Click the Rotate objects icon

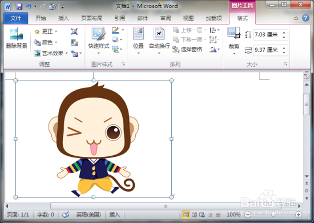tap(213, 50)
